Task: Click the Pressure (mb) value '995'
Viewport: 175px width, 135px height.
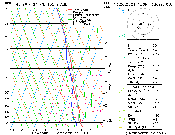Action: 156,91
